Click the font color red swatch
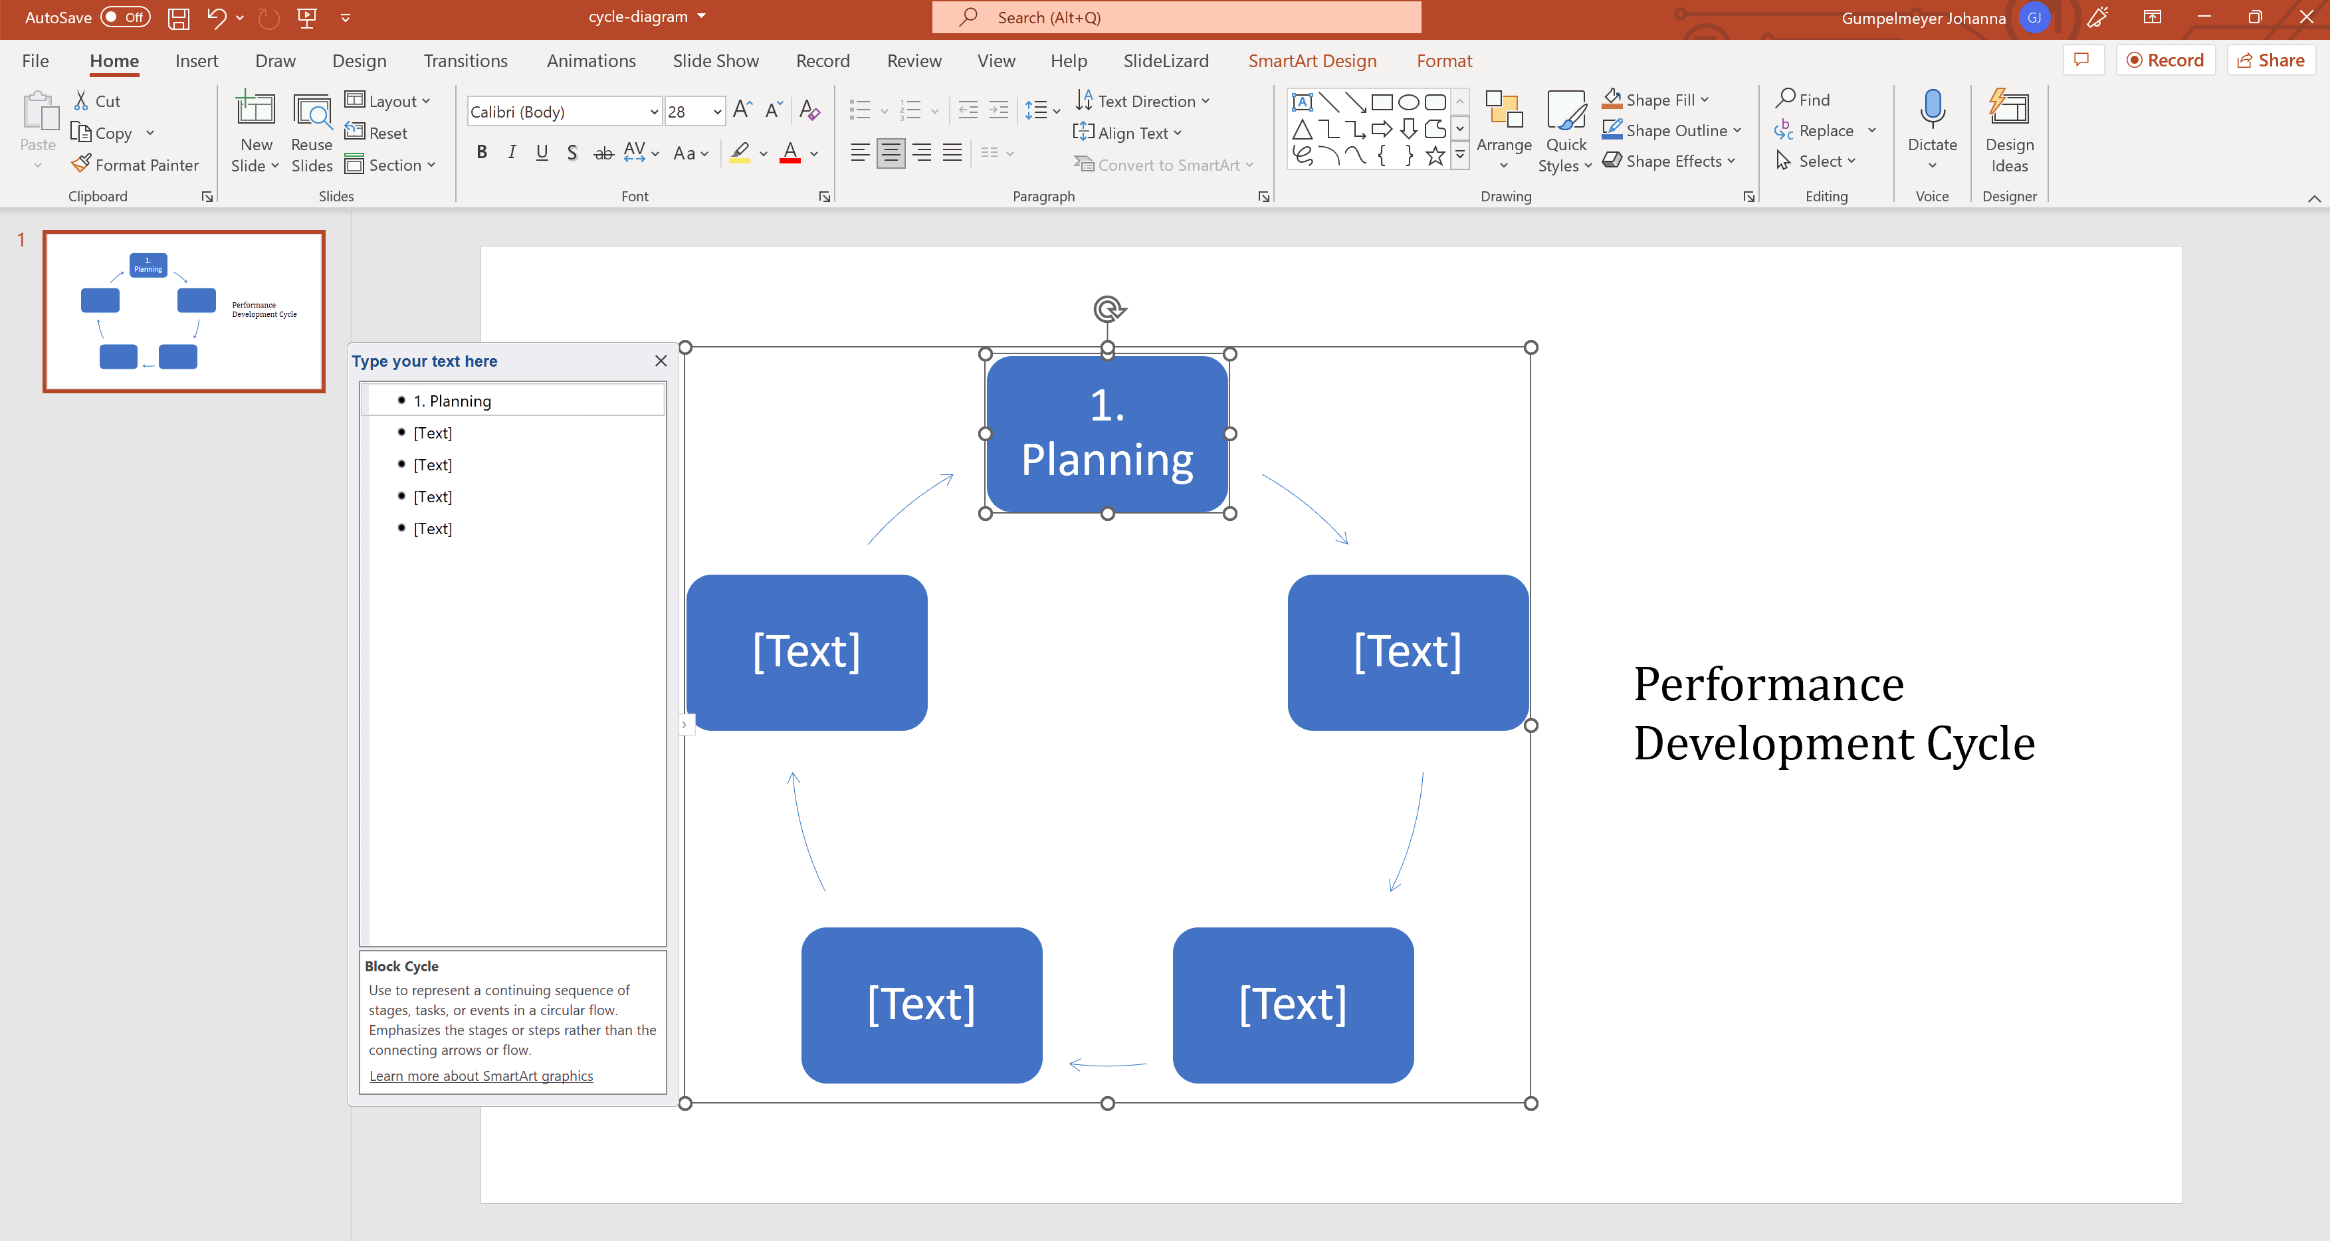The height and width of the screenshot is (1241, 2330). [791, 153]
